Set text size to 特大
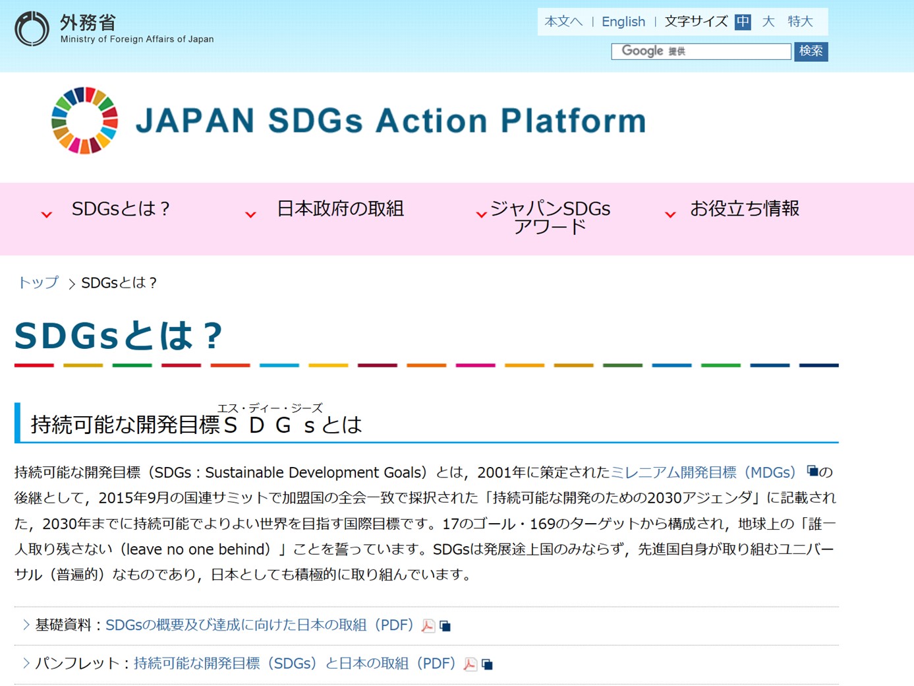914x686 pixels. [x=800, y=22]
